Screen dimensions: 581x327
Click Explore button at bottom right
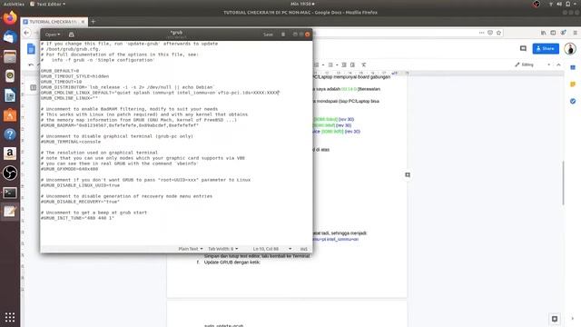[555, 319]
